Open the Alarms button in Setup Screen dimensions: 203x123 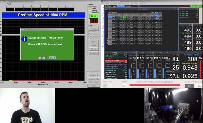pos(94,49)
